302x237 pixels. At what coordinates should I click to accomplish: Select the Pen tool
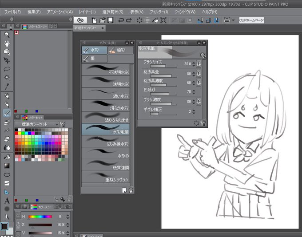pyautogui.click(x=7, y=96)
